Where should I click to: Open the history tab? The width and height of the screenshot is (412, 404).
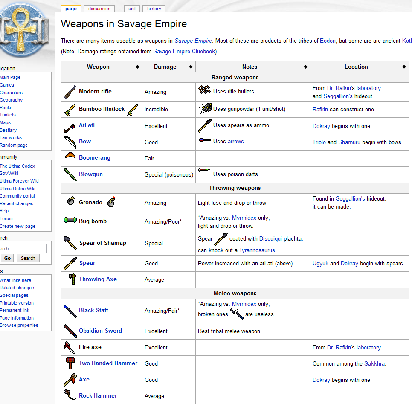click(x=154, y=9)
